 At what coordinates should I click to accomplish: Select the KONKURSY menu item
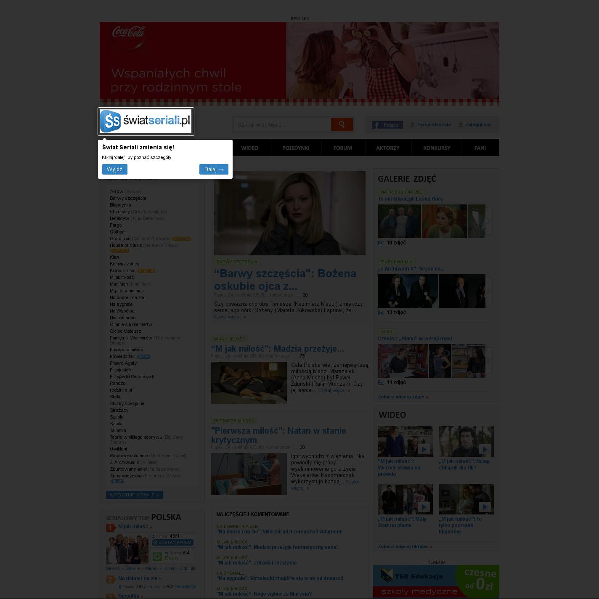click(x=437, y=148)
